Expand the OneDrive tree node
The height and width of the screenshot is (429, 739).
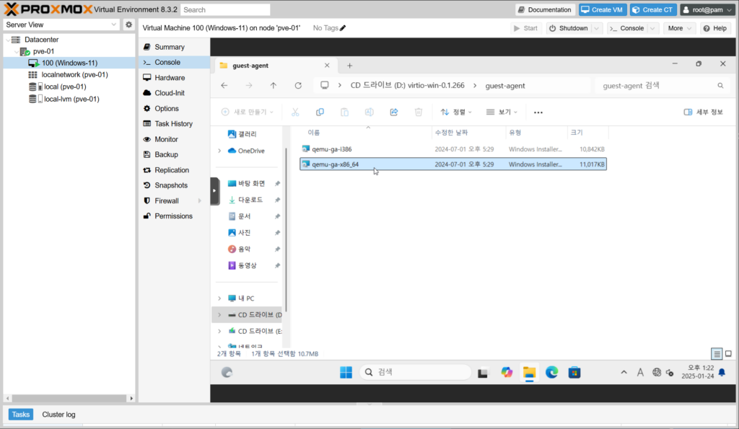coord(219,151)
